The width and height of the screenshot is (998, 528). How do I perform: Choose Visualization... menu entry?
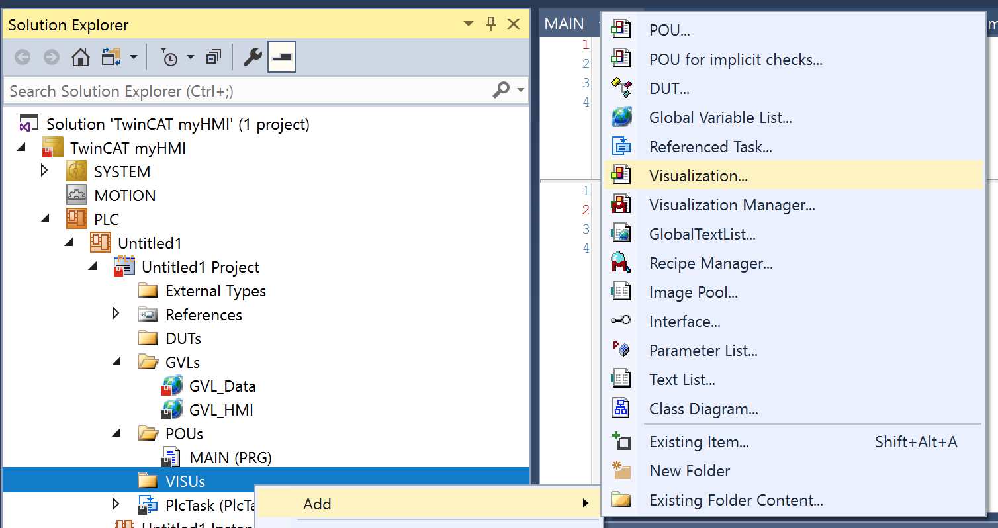(x=794, y=175)
